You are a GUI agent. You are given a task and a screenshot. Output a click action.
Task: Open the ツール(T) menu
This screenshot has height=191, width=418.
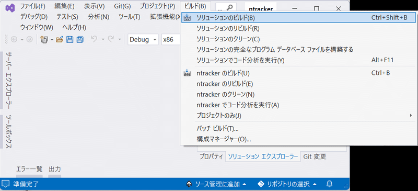[x=129, y=17]
